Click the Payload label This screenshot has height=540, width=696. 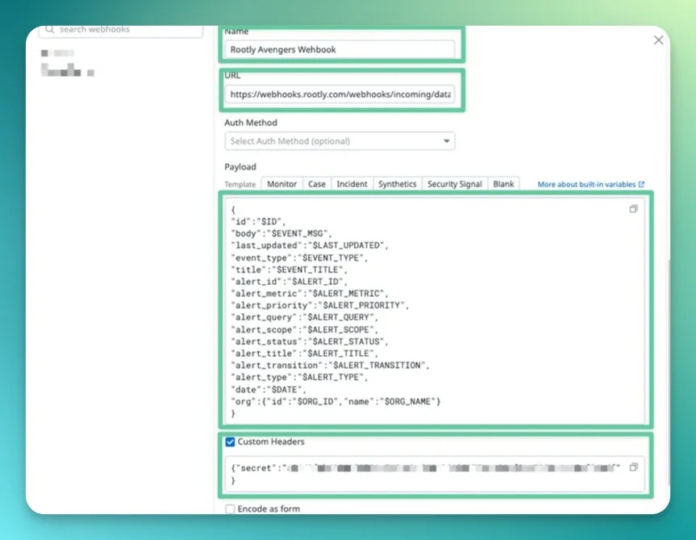point(240,167)
